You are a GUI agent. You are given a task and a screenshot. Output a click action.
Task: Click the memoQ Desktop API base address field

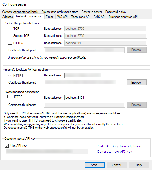[x=105, y=75]
